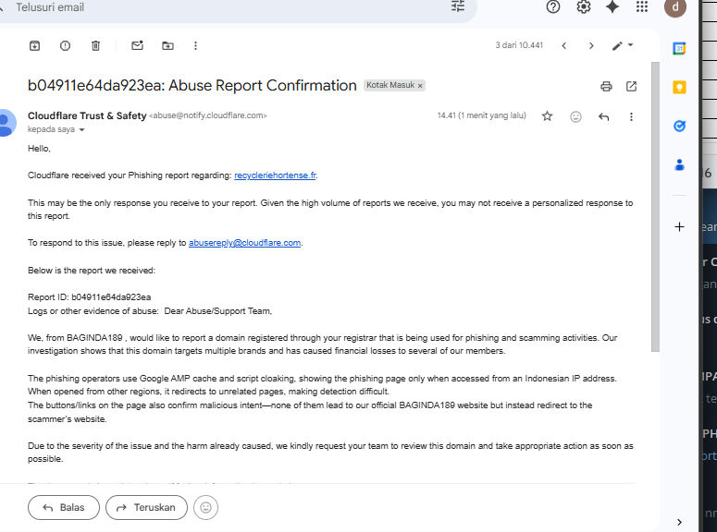The width and height of the screenshot is (717, 532).
Task: Remove the Kotak Masuk label
Action: (420, 86)
